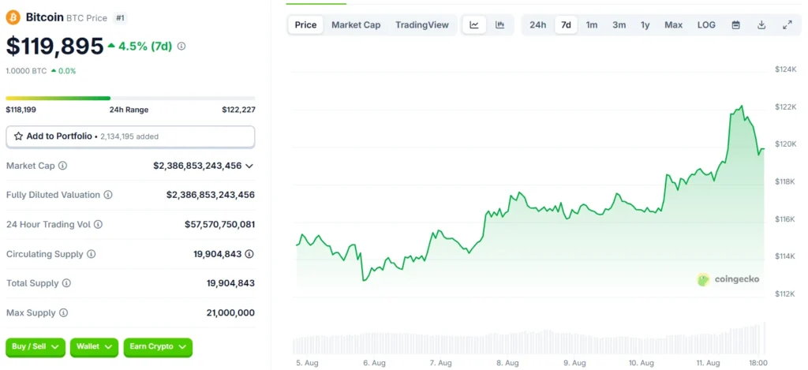Screen dimensions: 808x370
Task: Click the orange Bitcoin logo icon
Action: (x=13, y=17)
